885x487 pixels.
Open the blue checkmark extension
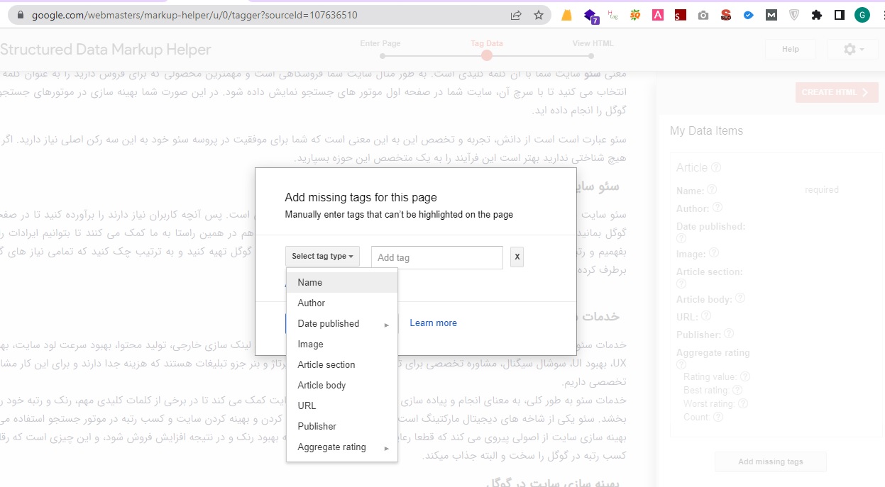(x=748, y=15)
